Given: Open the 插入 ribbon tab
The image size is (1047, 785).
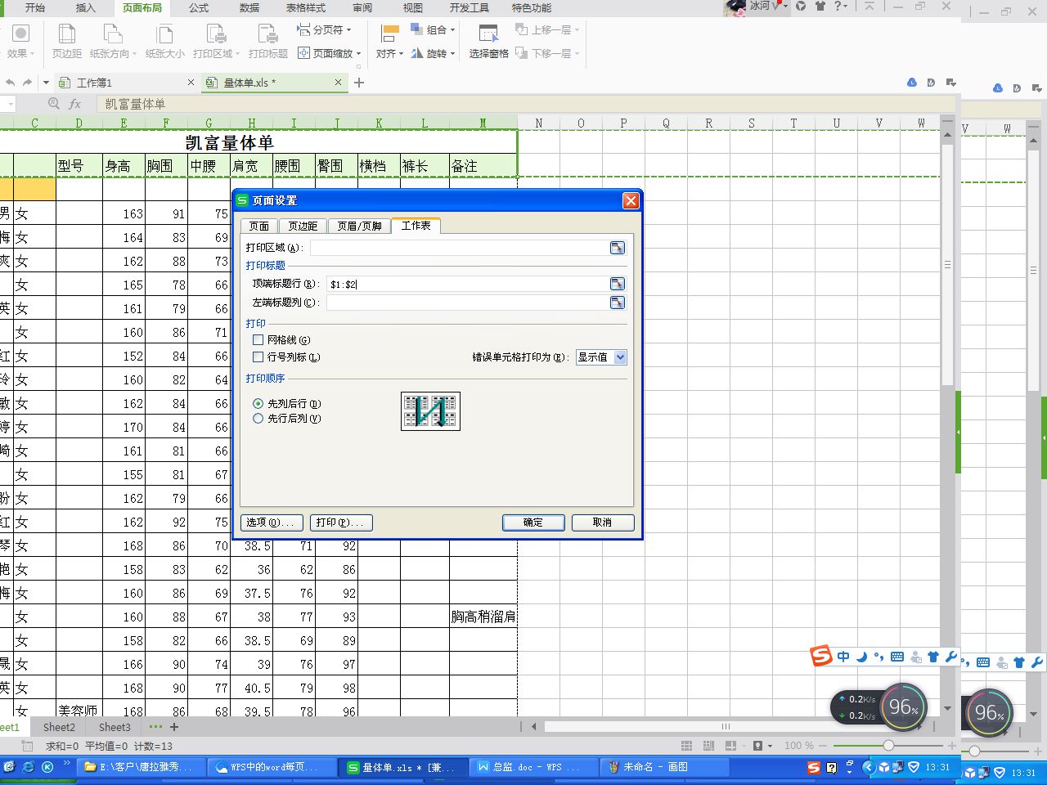Looking at the screenshot, I should (x=85, y=7).
